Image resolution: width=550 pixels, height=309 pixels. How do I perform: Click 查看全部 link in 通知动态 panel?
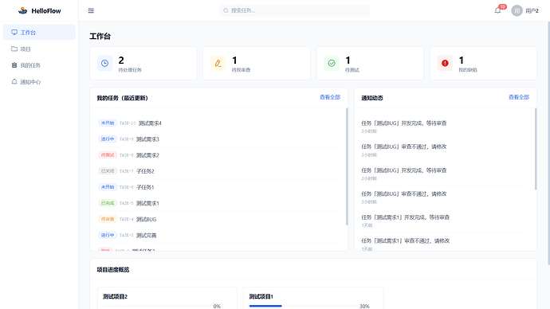(x=519, y=97)
